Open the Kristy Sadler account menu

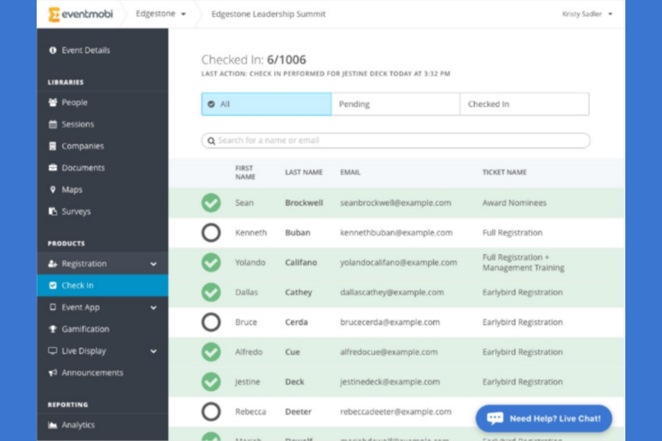click(587, 14)
